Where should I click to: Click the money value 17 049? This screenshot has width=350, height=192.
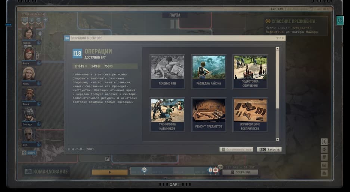(x=79, y=66)
